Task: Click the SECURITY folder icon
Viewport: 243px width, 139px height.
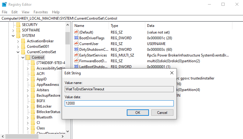Action: [18, 24]
